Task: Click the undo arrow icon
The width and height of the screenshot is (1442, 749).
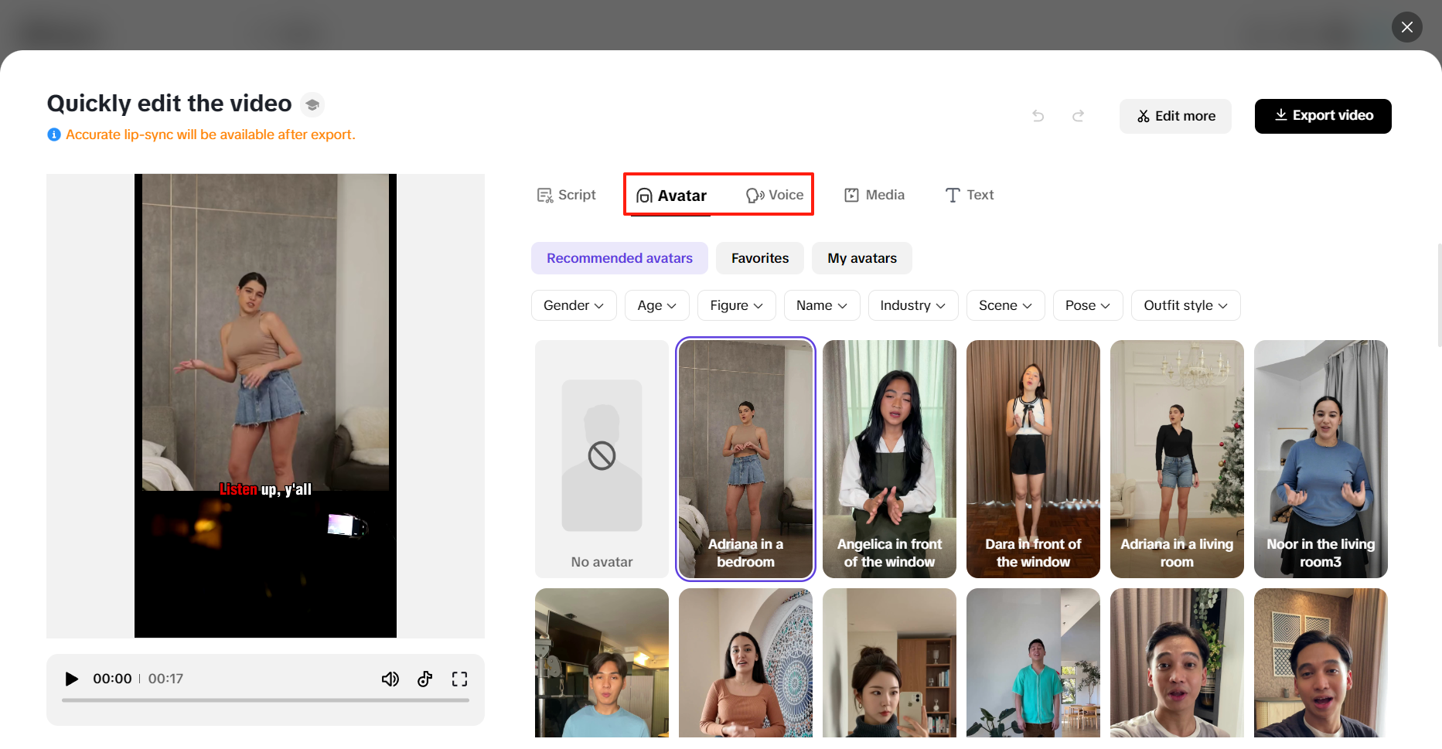Action: pos(1038,116)
